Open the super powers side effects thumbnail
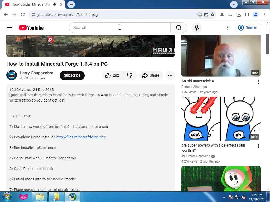Image resolution: width=270 pixels, height=202 pixels. pyautogui.click(x=221, y=119)
